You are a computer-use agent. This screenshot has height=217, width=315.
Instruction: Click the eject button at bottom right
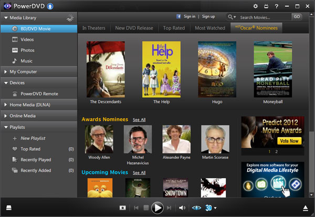[306, 208]
